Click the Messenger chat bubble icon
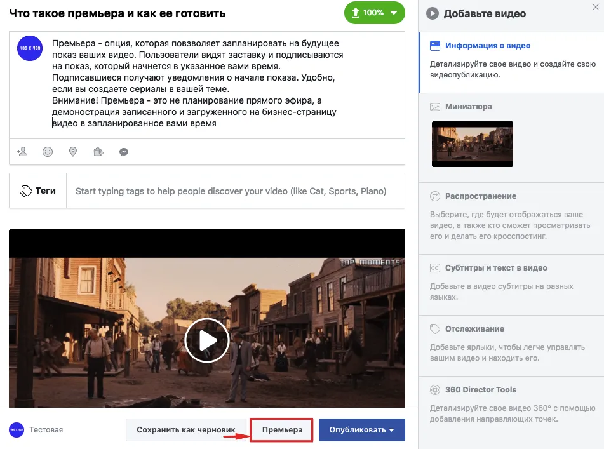This screenshot has height=449, width=604. pos(124,152)
